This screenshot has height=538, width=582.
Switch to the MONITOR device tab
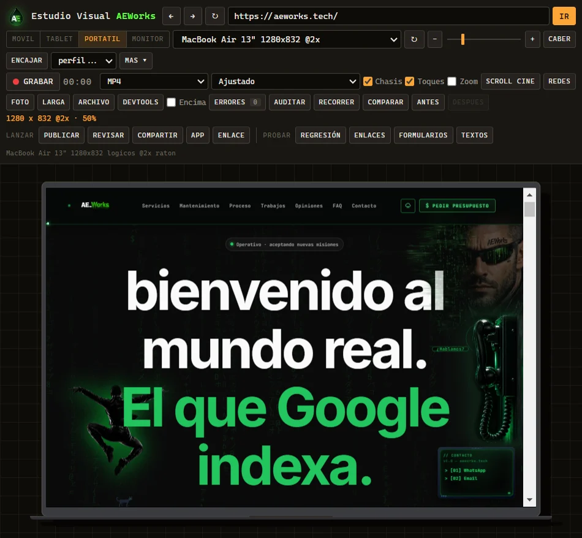(x=148, y=39)
